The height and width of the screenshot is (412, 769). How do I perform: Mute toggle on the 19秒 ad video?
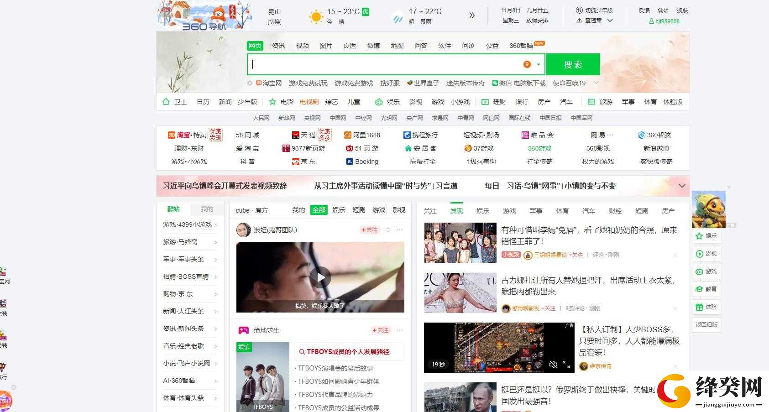click(553, 364)
